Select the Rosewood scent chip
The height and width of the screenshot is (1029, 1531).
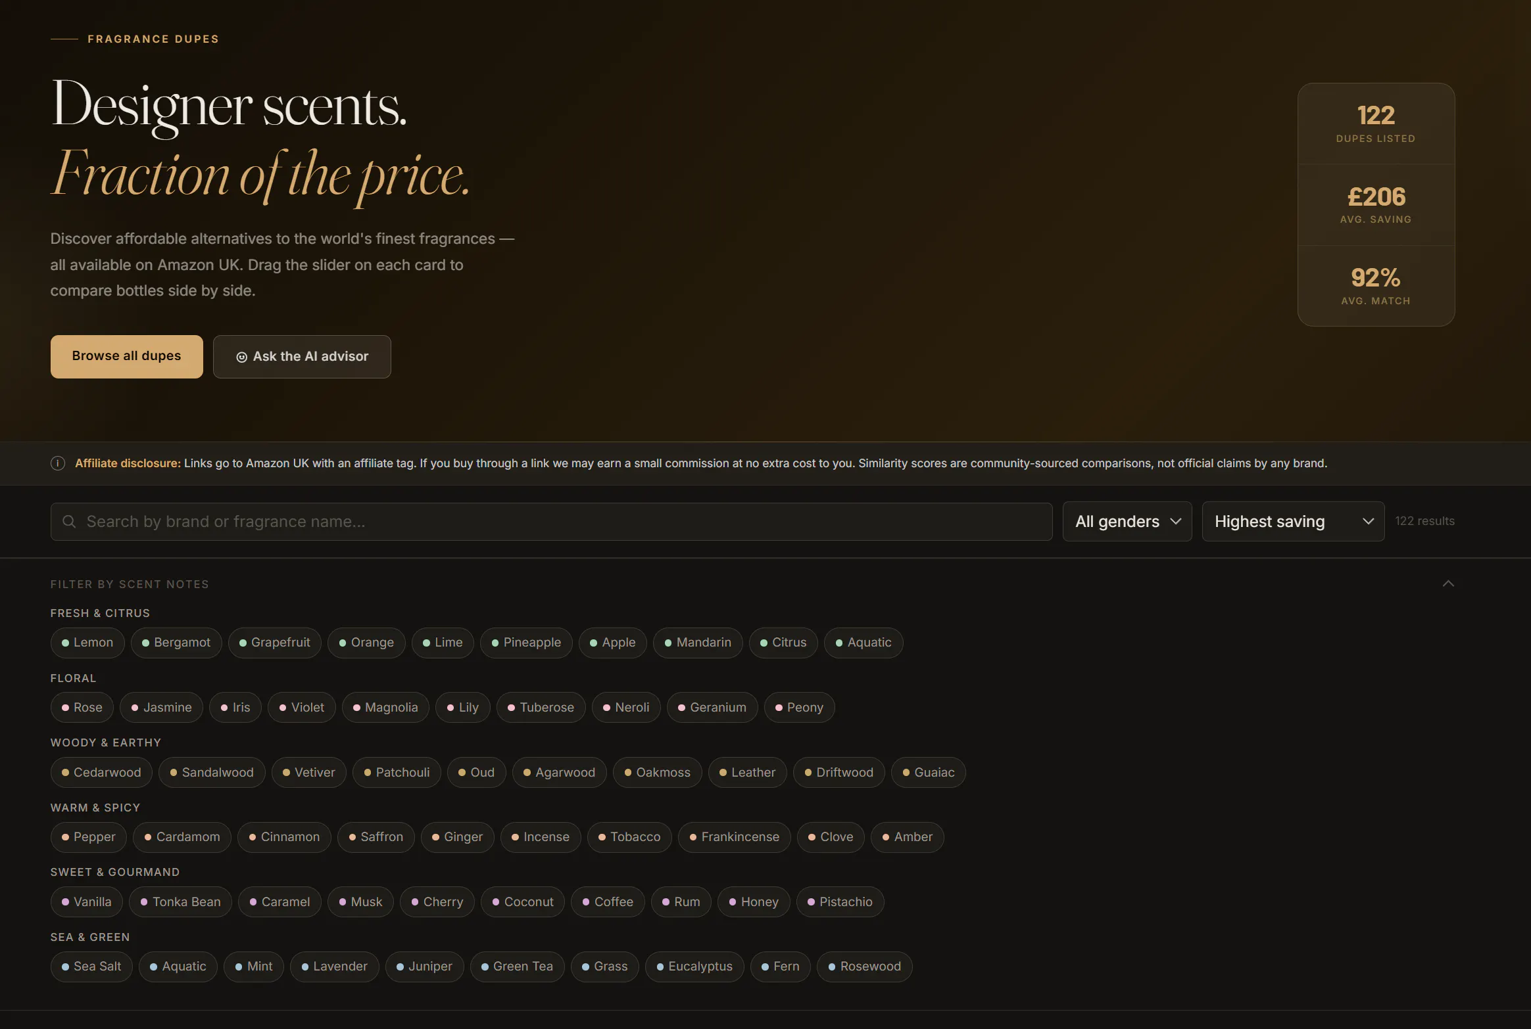865,967
